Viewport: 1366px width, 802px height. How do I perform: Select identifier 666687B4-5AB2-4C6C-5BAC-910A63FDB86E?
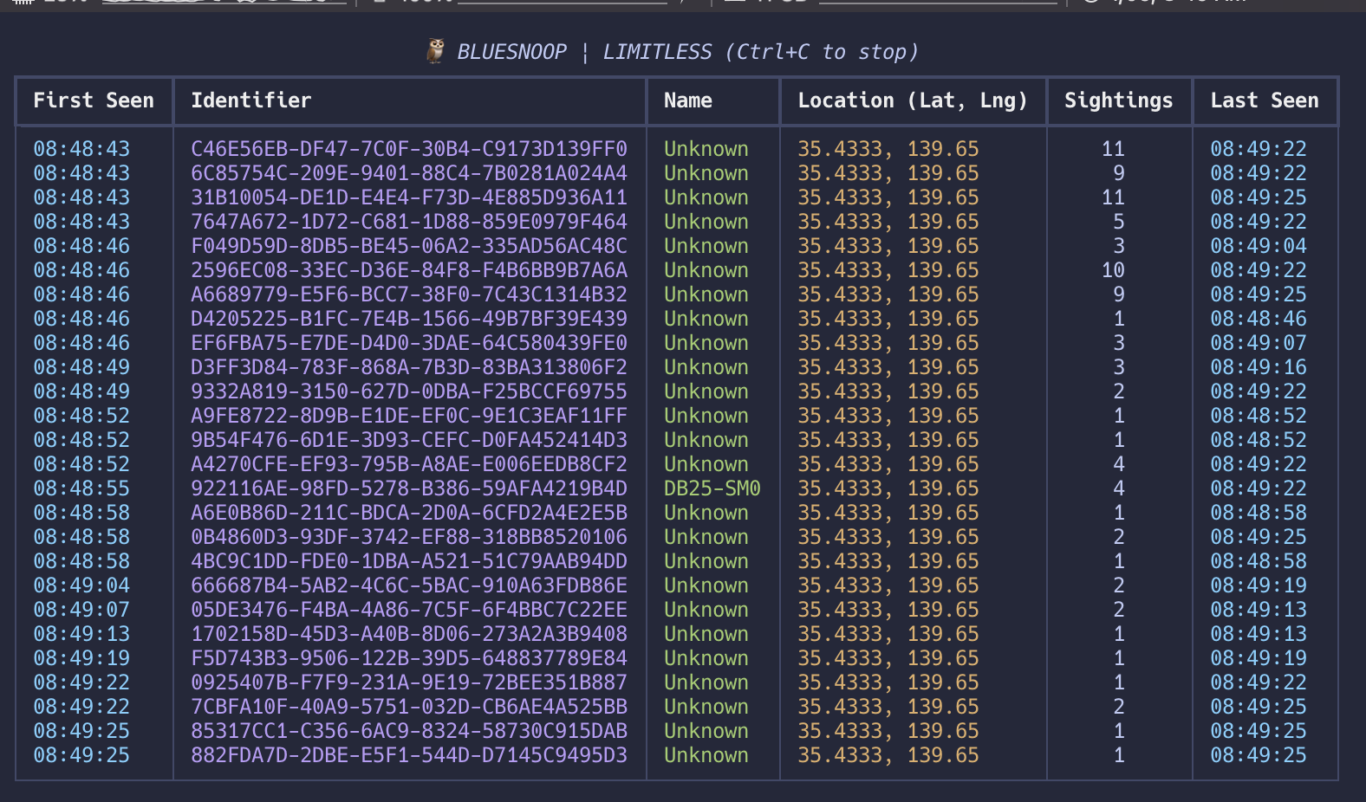click(x=409, y=585)
